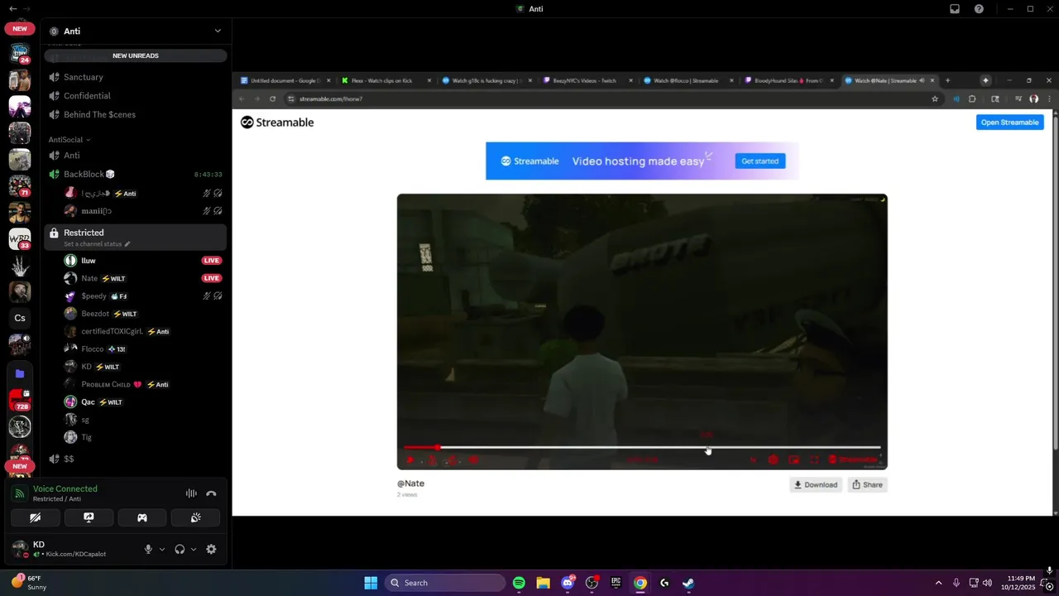The width and height of the screenshot is (1059, 596).
Task: Mute microphone in the Discord user panel
Action: 148,549
